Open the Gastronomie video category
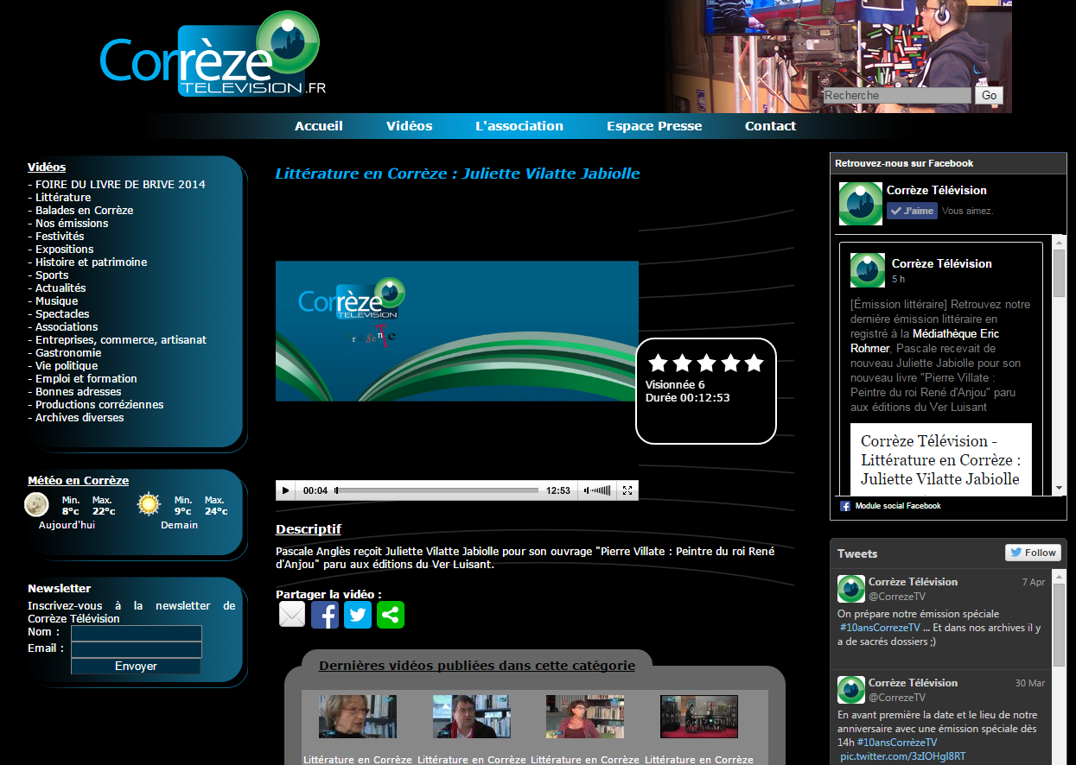The width and height of the screenshot is (1076, 765). (x=68, y=353)
